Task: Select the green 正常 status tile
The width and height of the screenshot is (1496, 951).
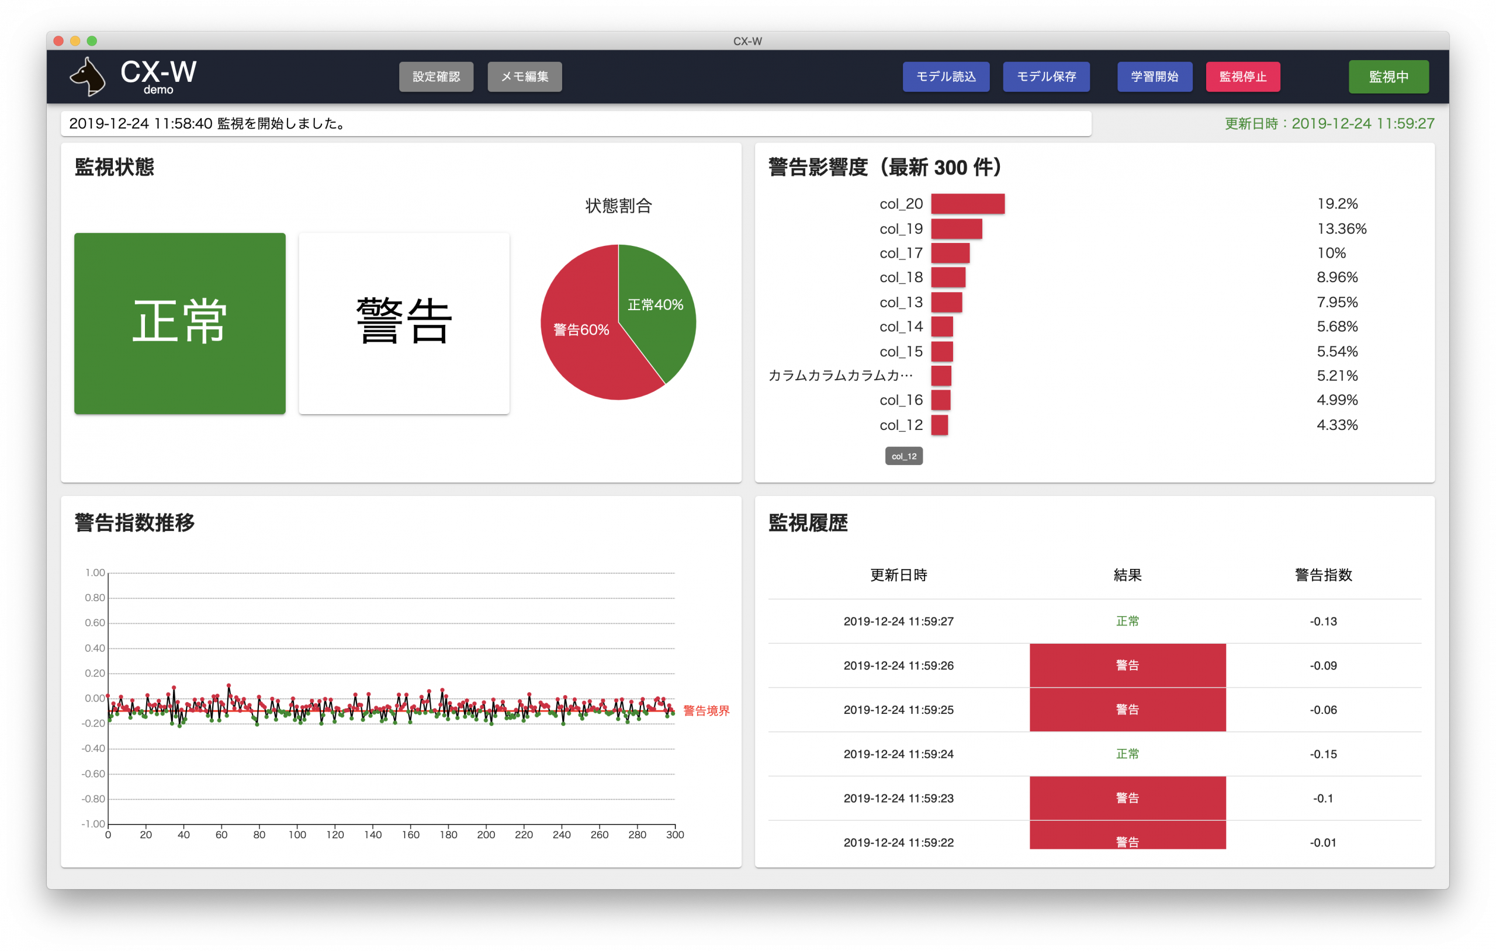Action: (179, 323)
